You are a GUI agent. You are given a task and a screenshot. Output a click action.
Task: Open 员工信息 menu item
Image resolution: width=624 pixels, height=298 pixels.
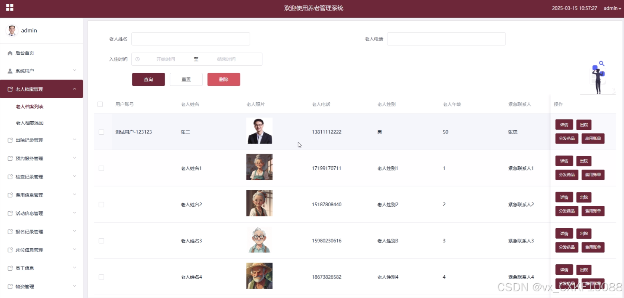(41, 268)
